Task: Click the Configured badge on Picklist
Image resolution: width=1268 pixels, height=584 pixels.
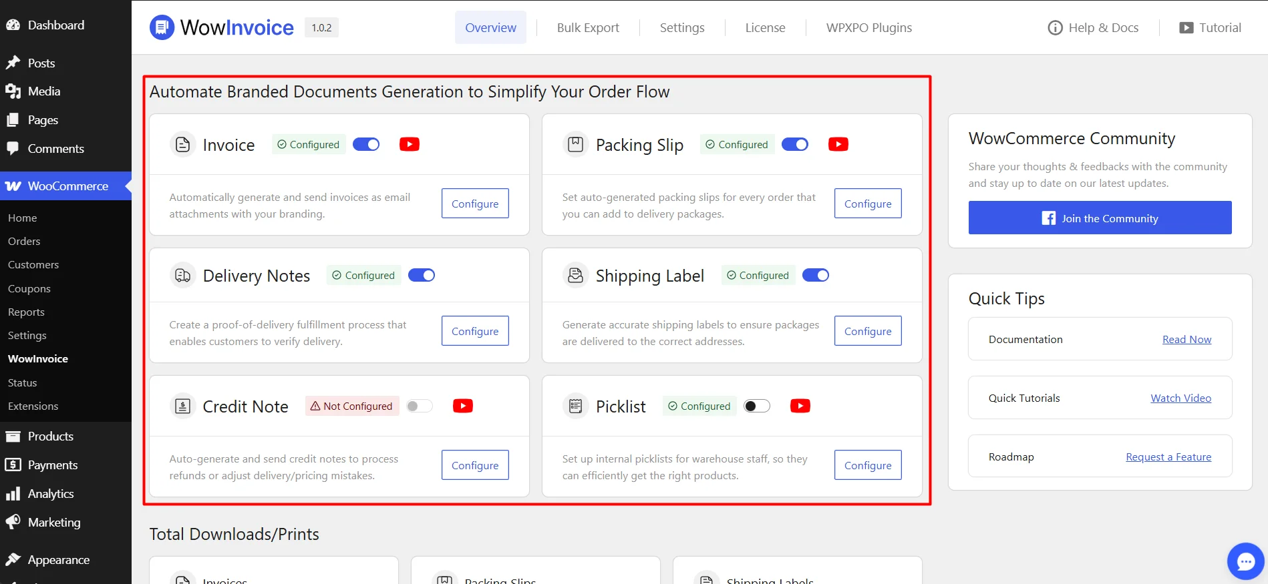Action: pyautogui.click(x=699, y=406)
